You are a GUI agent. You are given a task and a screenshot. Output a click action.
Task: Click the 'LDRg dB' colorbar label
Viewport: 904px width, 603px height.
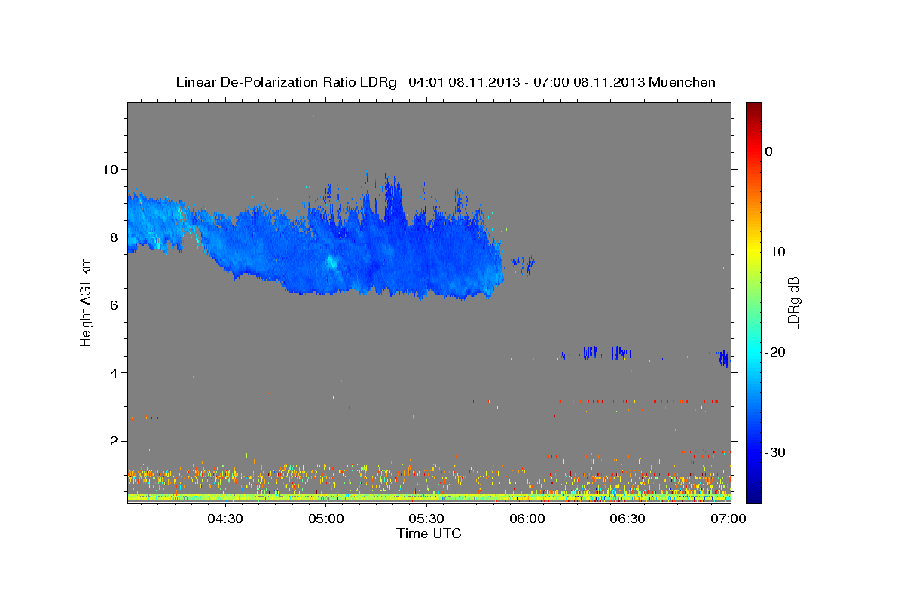[x=793, y=302]
